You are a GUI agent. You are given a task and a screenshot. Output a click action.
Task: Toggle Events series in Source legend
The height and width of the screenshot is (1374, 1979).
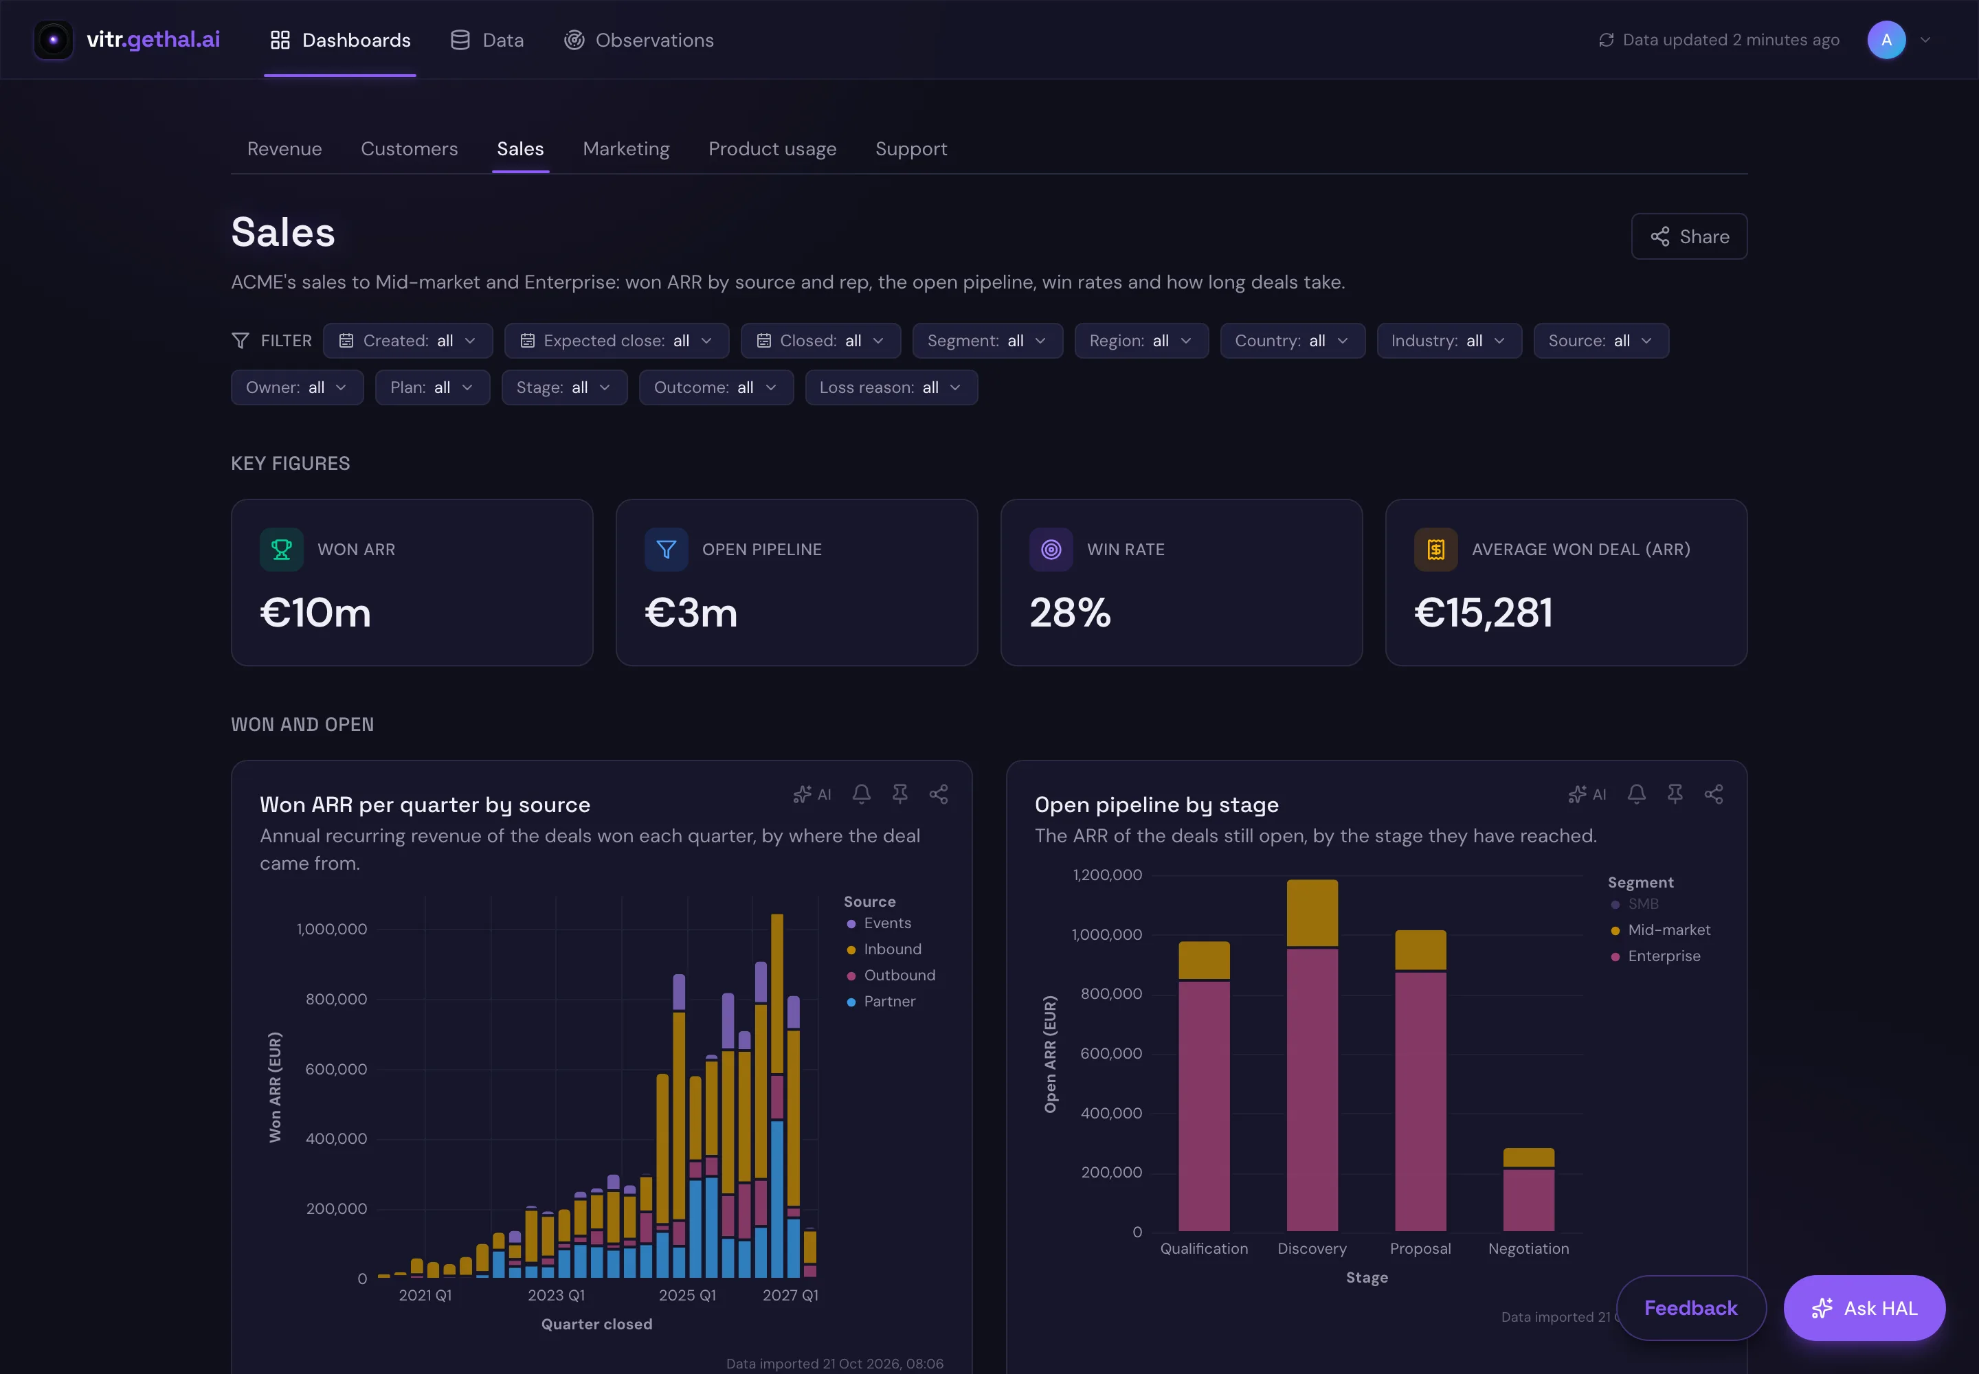(878, 923)
